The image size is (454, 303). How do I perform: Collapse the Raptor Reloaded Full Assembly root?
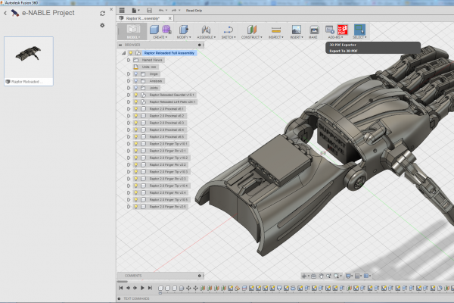tap(123, 53)
